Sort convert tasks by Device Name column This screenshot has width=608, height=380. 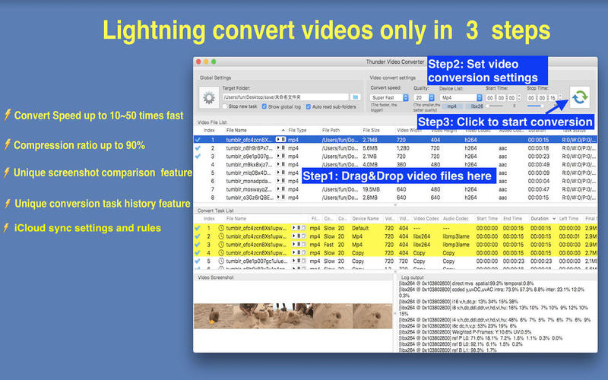[366, 219]
